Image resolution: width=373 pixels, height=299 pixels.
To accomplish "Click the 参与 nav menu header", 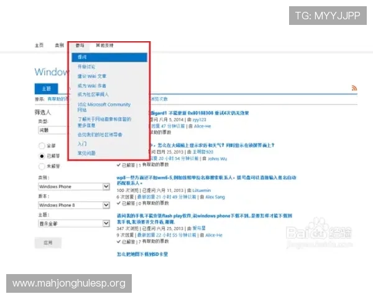I will point(80,45).
